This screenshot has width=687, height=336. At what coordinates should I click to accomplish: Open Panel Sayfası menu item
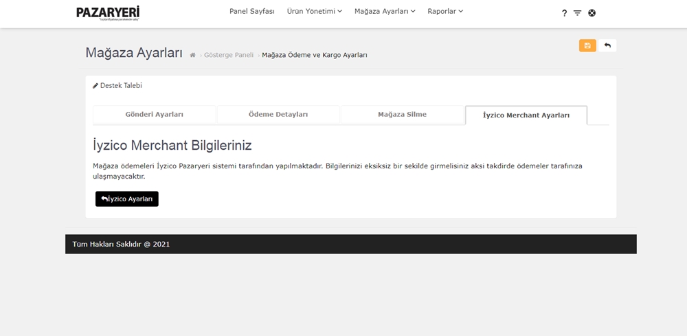252,12
